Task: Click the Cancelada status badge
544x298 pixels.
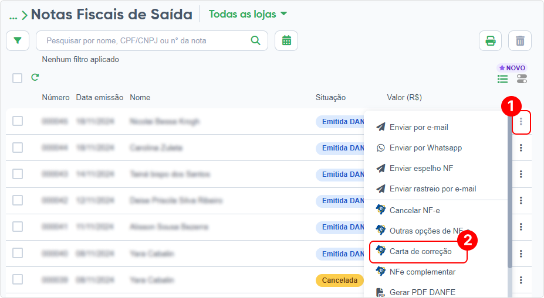Action: click(340, 280)
